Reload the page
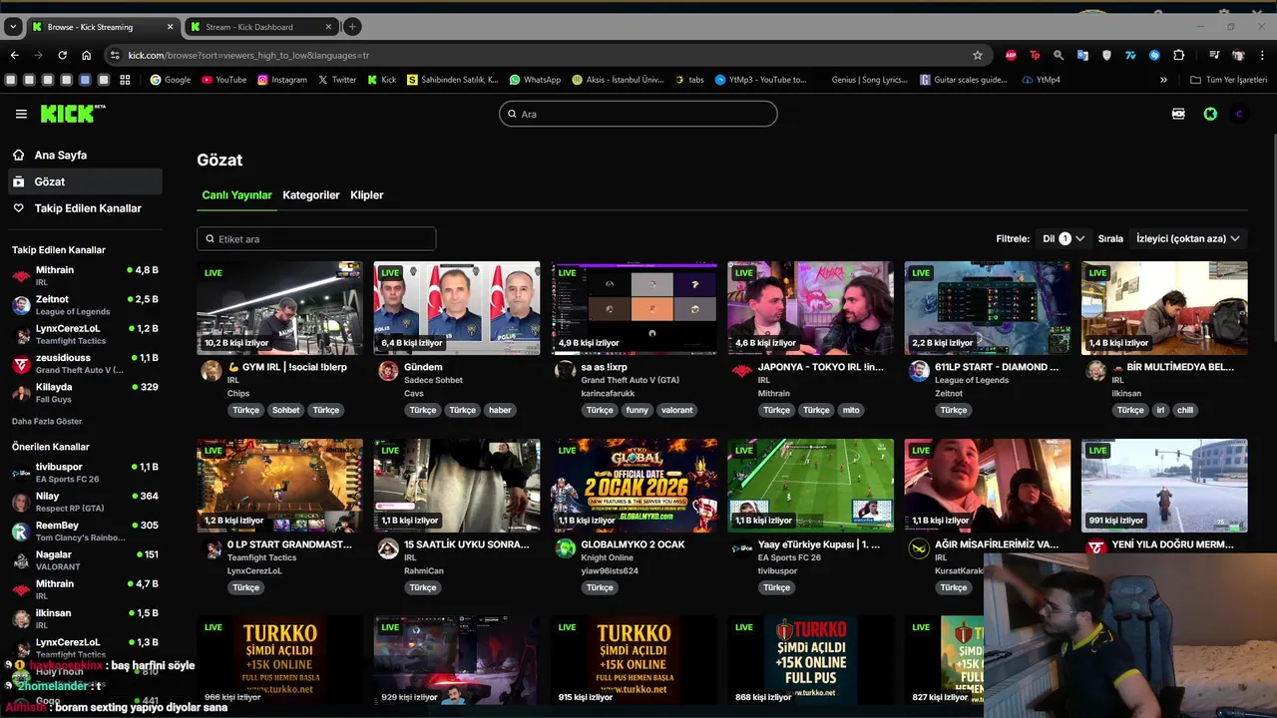The height and width of the screenshot is (718, 1277). pyautogui.click(x=62, y=55)
